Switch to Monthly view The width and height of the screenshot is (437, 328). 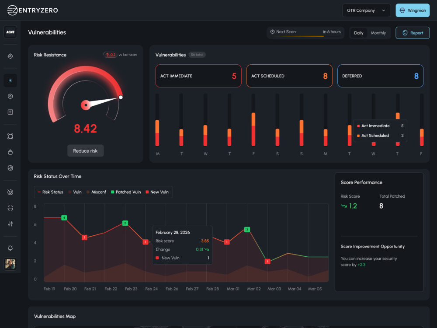coord(378,33)
